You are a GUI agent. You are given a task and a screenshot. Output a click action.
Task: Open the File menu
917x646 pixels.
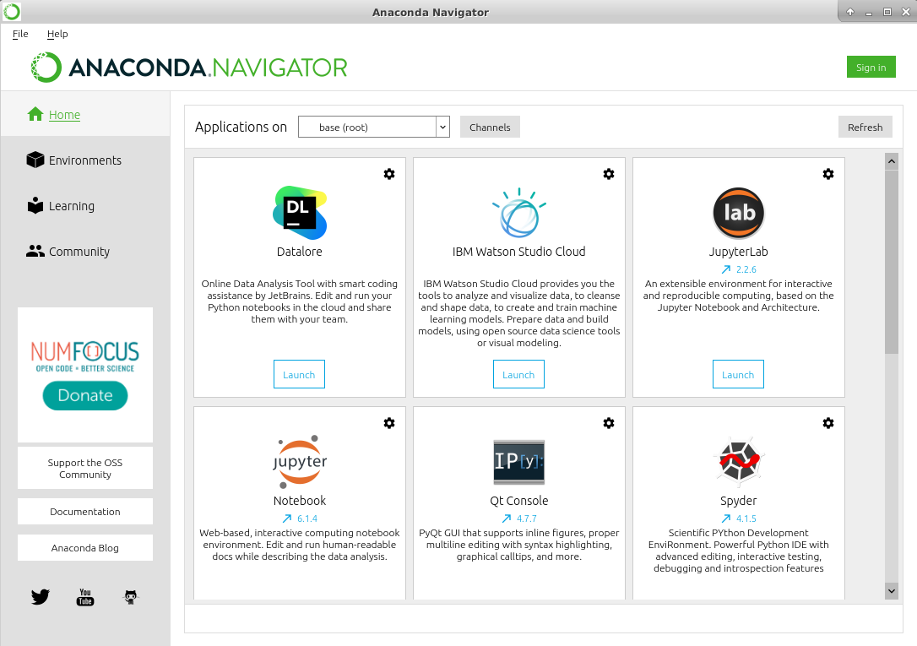(19, 34)
